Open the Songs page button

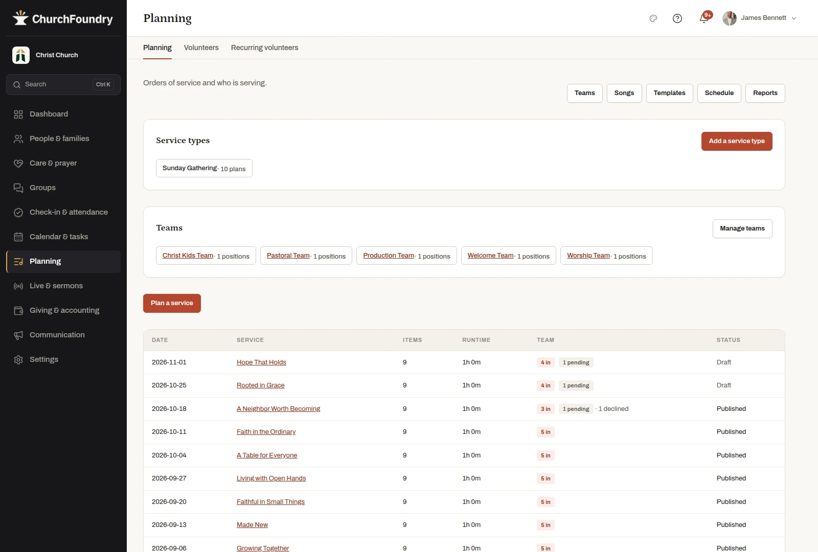pyautogui.click(x=624, y=93)
